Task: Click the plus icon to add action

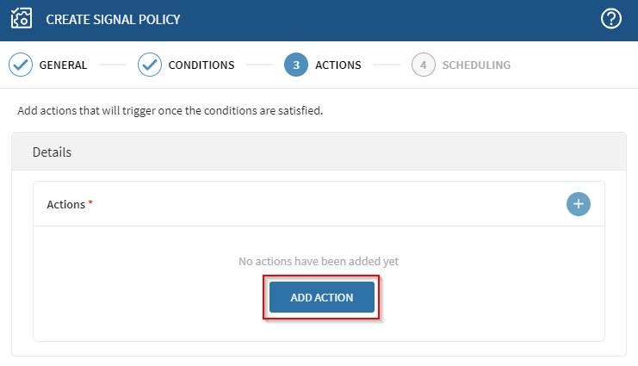Action: [x=579, y=204]
